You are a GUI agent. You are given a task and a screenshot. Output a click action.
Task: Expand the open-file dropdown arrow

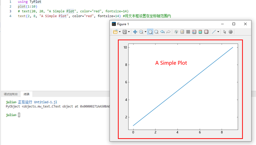[x=120, y=32]
